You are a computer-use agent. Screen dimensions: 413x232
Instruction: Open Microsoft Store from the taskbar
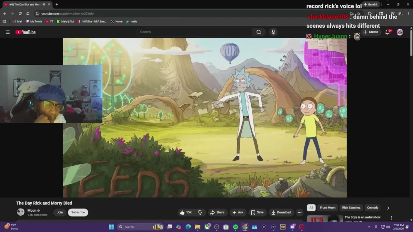coord(226,227)
